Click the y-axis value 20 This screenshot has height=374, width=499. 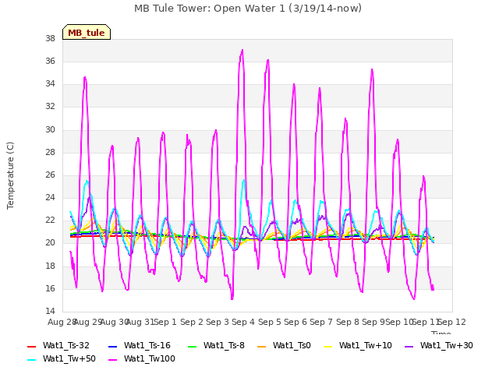pyautogui.click(x=50, y=243)
